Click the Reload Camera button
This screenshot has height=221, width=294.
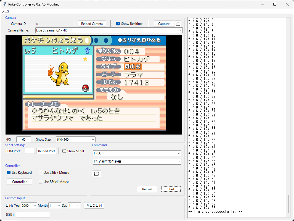(x=92, y=24)
